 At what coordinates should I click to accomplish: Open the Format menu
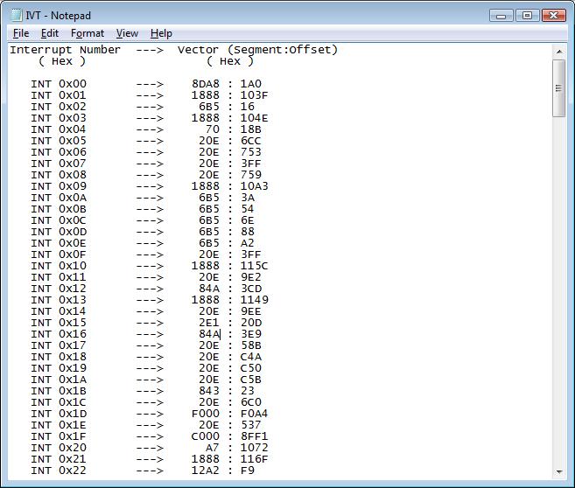(x=88, y=33)
